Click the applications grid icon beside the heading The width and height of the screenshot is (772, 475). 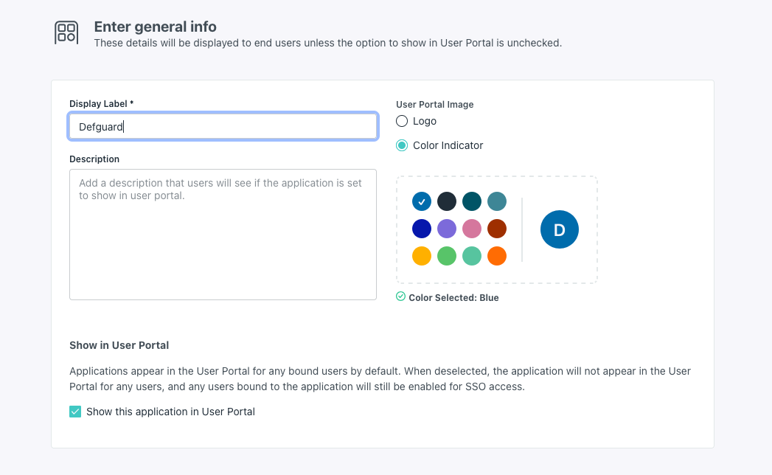[x=66, y=32]
